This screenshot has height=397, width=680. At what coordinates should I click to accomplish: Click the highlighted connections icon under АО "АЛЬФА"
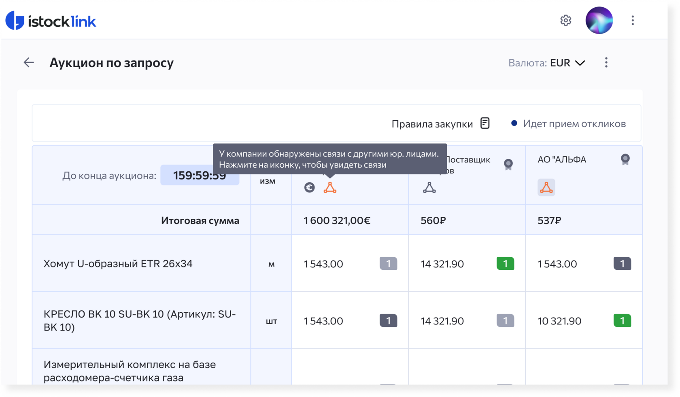pyautogui.click(x=546, y=188)
